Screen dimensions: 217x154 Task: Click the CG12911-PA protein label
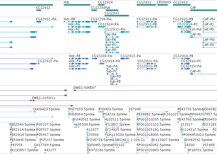(148, 61)
